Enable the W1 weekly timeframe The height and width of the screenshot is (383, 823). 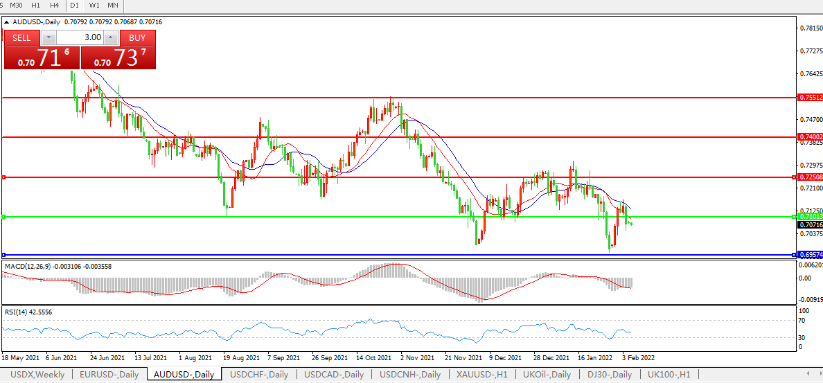[94, 6]
